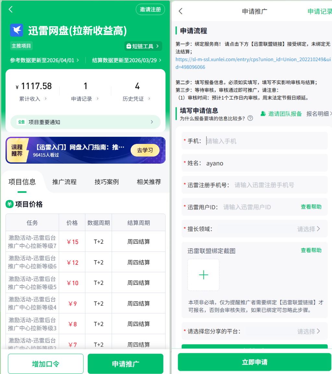
Task: Select the 激励活动-迅雷后台推广中心拉新等级5 row
Action: (x=85, y=283)
